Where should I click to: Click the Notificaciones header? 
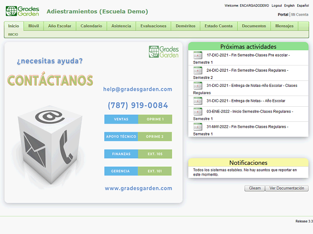coord(248,162)
